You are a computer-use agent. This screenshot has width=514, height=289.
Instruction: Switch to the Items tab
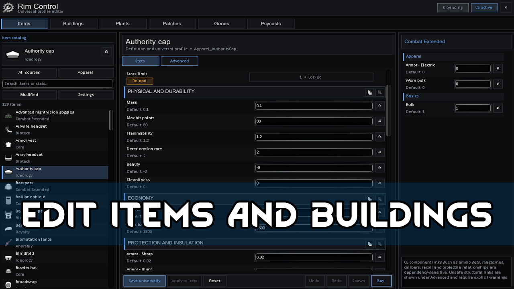point(24,24)
